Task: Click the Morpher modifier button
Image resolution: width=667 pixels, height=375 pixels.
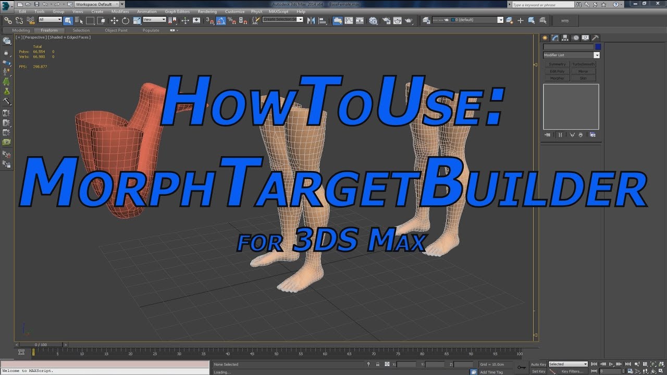Action: pos(557,78)
